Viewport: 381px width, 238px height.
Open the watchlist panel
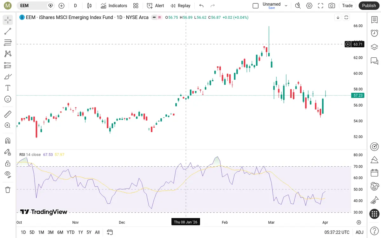(x=374, y=20)
